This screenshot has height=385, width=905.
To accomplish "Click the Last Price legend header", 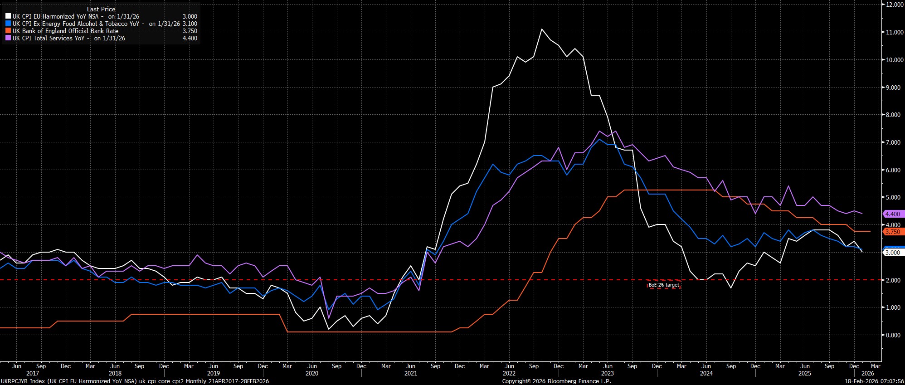I will [101, 9].
